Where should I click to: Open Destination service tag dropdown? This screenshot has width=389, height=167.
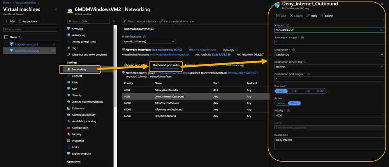pos(330,66)
